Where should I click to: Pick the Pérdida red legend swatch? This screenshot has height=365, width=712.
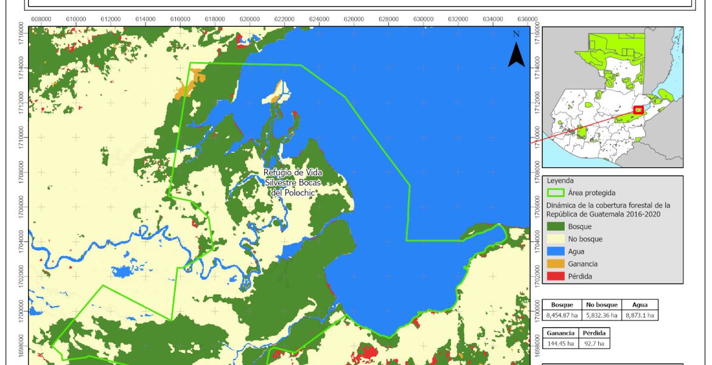556,276
